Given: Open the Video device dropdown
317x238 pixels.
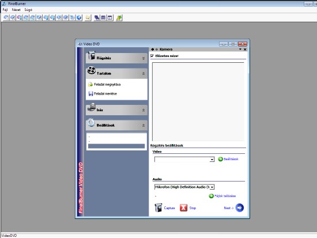Looking at the screenshot, I should [212, 160].
